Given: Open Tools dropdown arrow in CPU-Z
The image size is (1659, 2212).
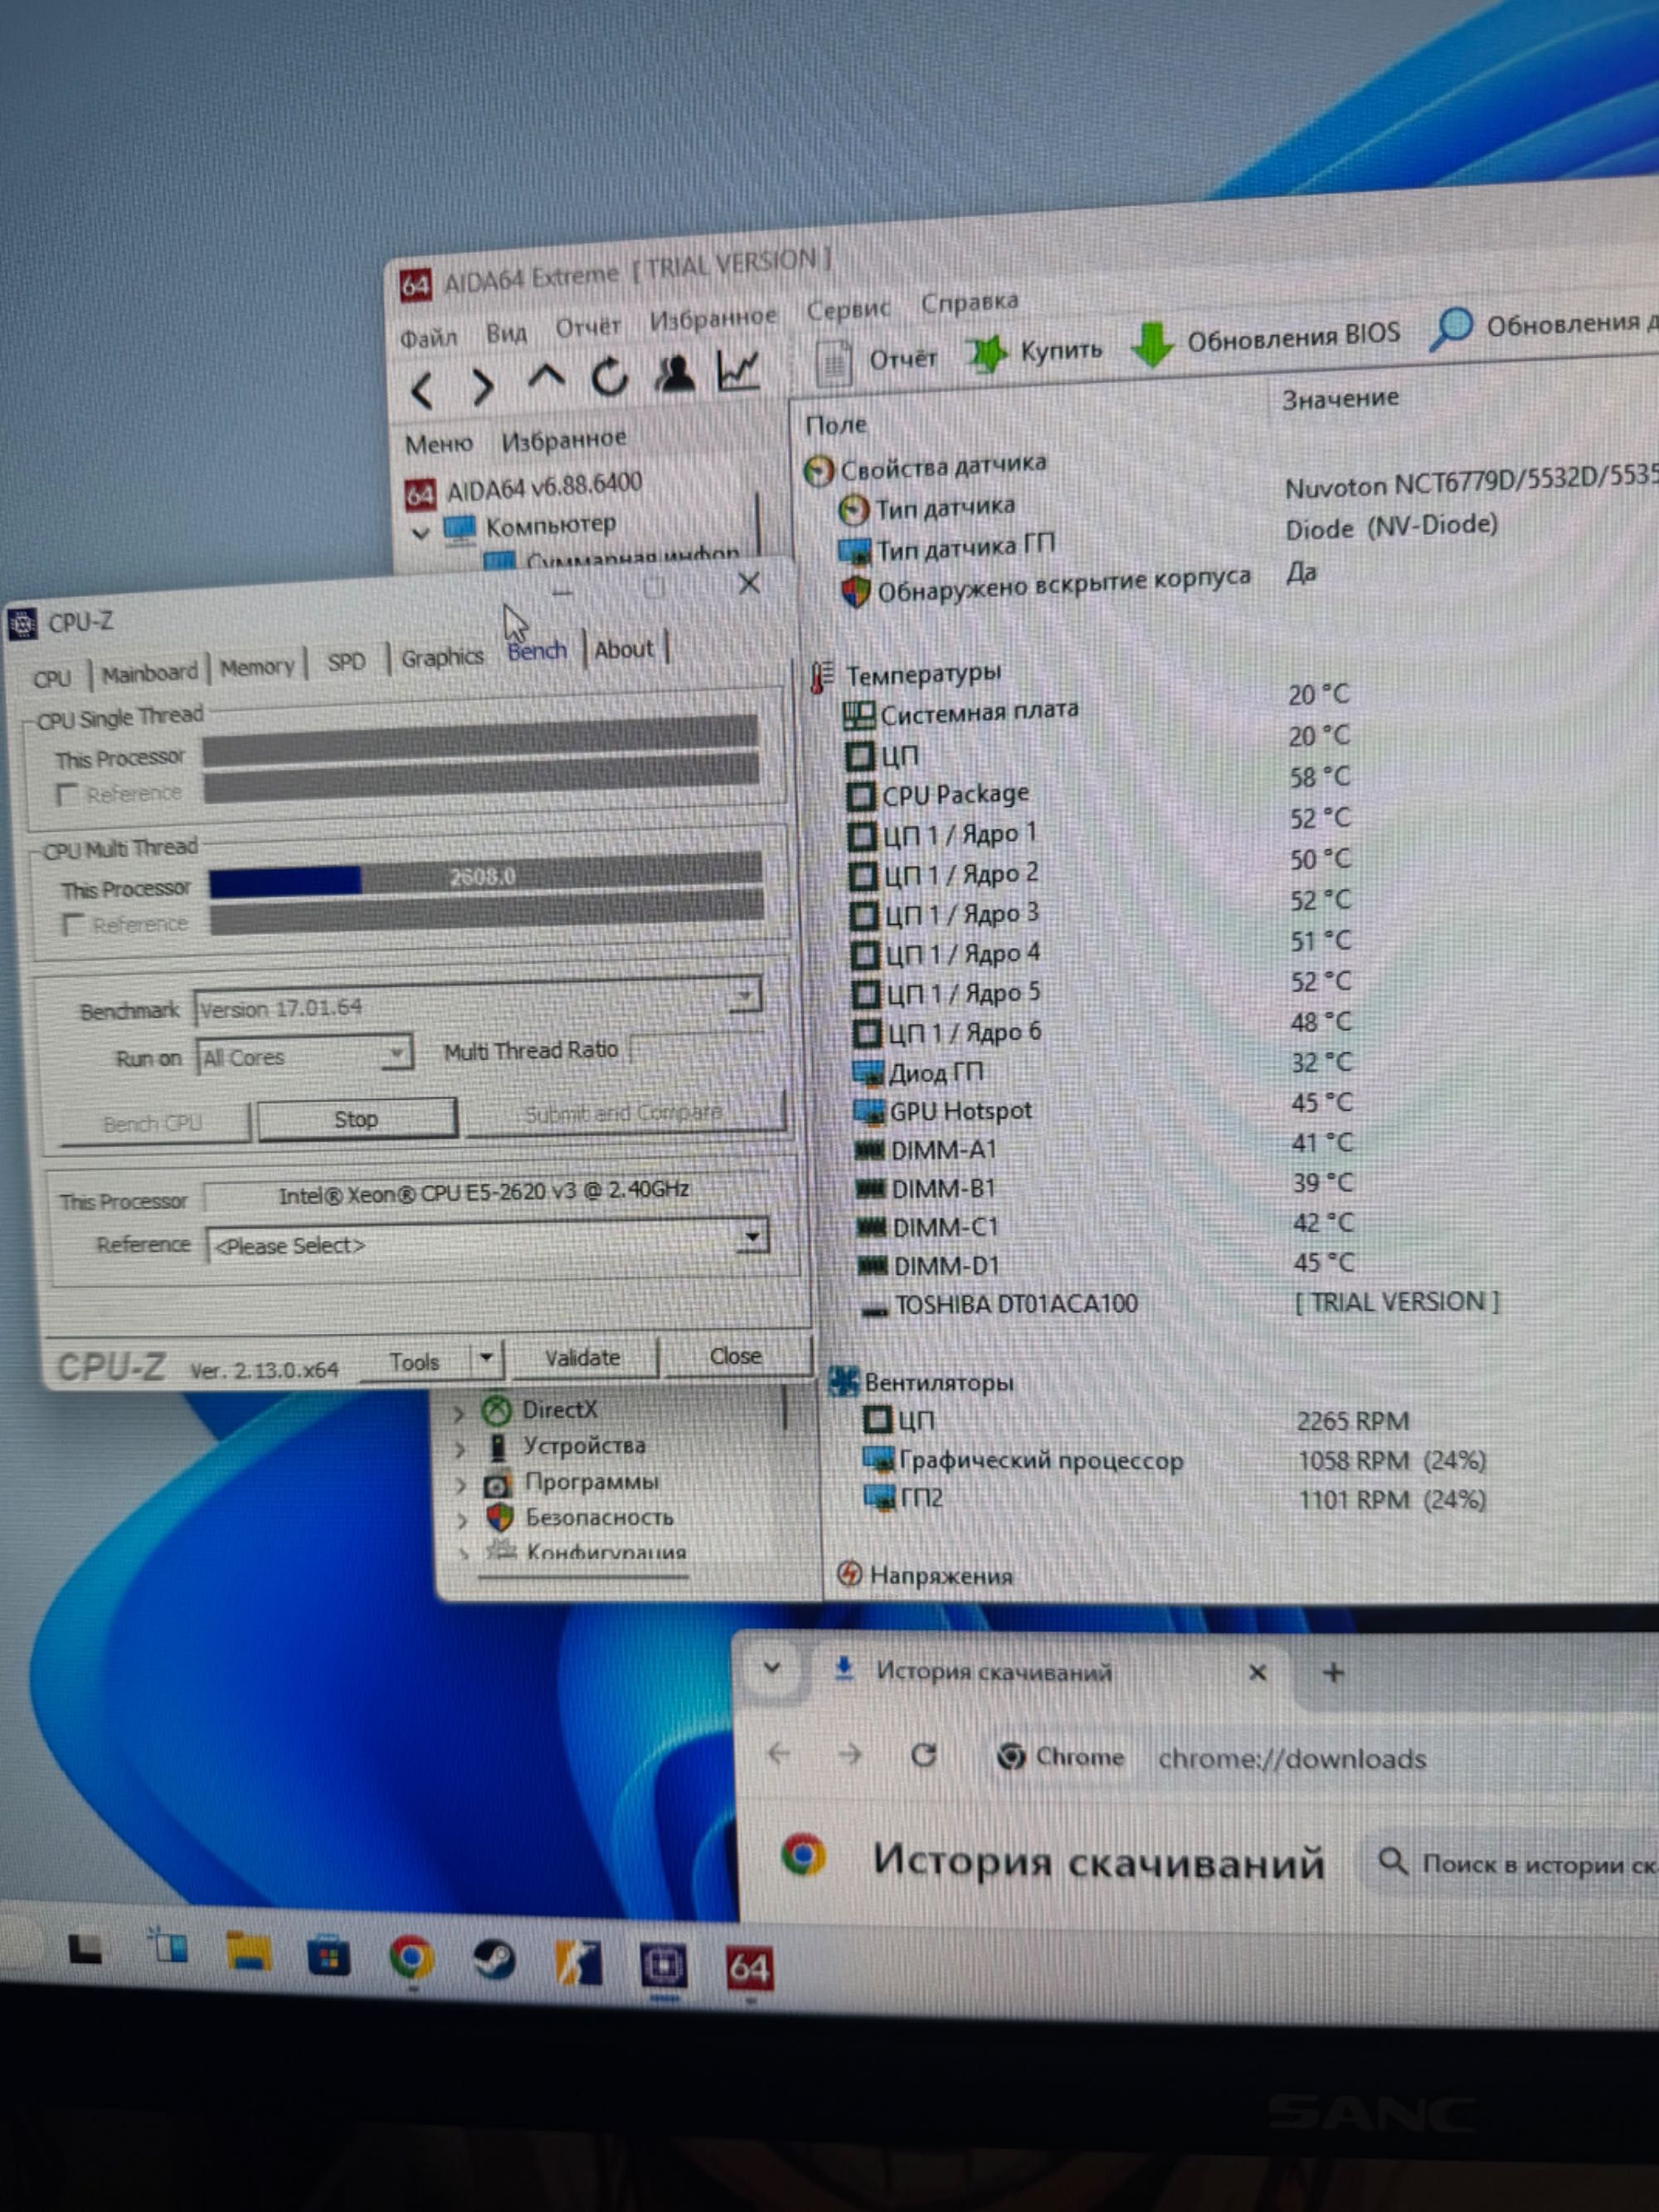Looking at the screenshot, I should [486, 1358].
